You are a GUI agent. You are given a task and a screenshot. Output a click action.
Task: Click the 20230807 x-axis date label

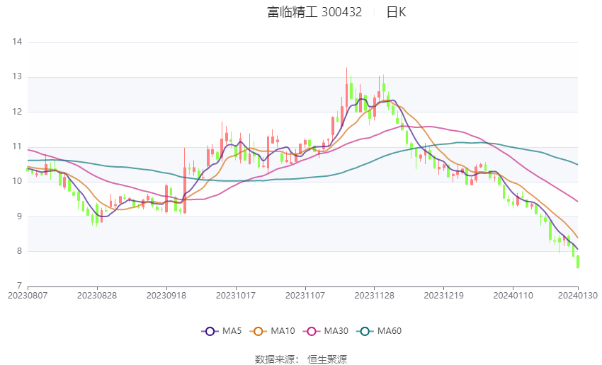coord(28,296)
